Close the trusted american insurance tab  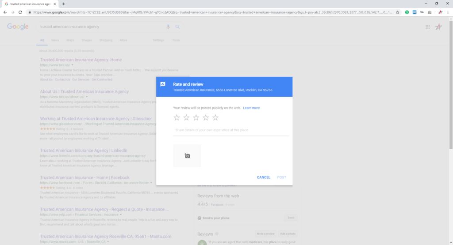point(54,4)
